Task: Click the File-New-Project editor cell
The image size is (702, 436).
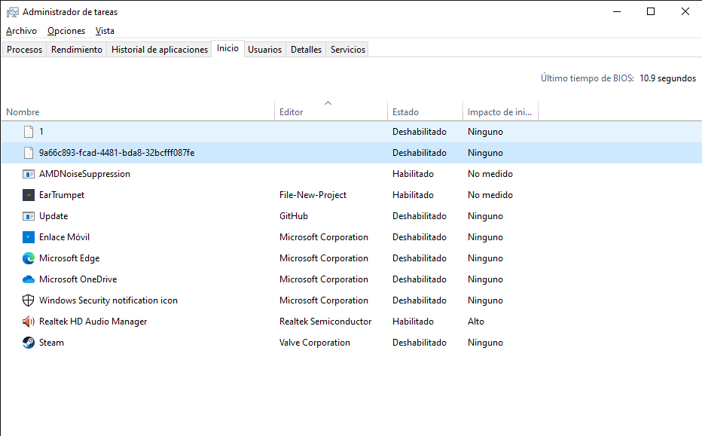Action: point(313,195)
